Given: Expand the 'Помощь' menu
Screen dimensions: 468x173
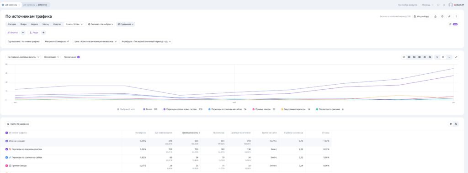Looking at the screenshot, I should click(x=427, y=5).
